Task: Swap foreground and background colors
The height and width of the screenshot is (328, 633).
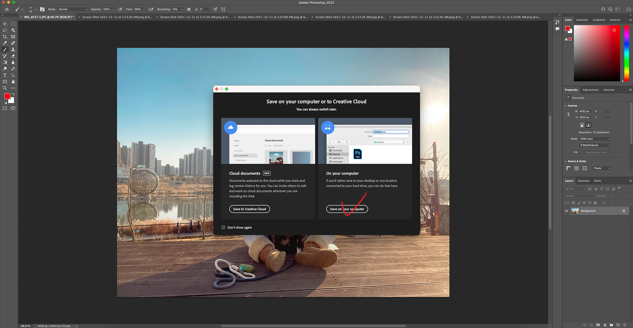Action: (x=13, y=95)
